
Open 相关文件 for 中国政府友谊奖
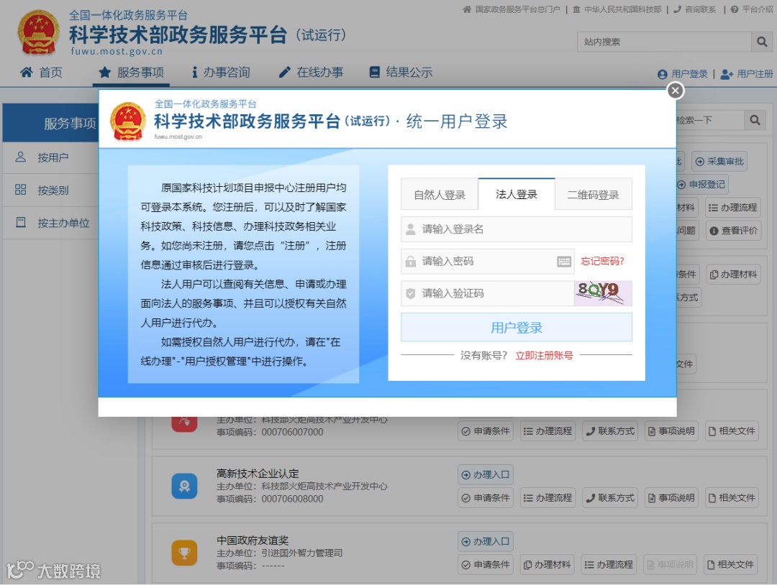730,565
